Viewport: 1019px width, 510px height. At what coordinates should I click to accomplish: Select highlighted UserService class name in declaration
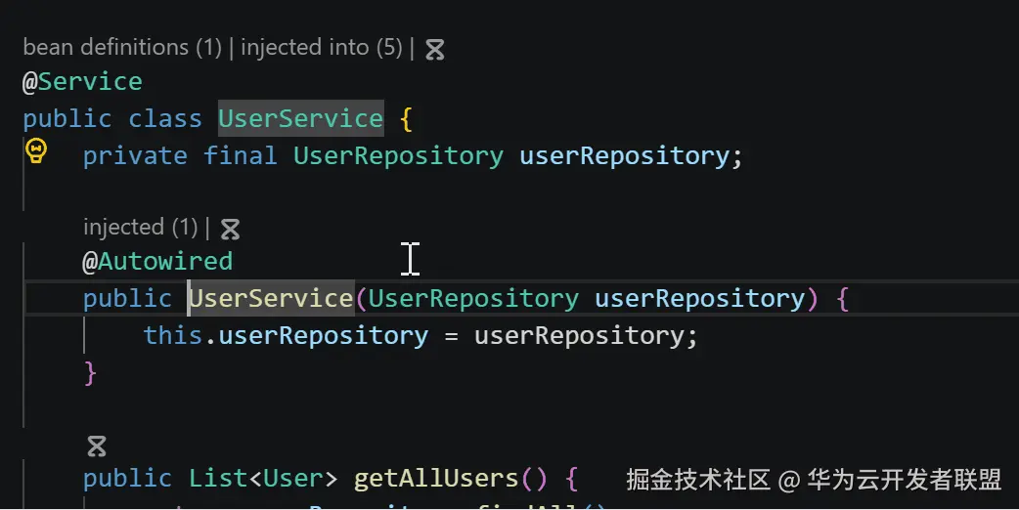pyautogui.click(x=300, y=118)
